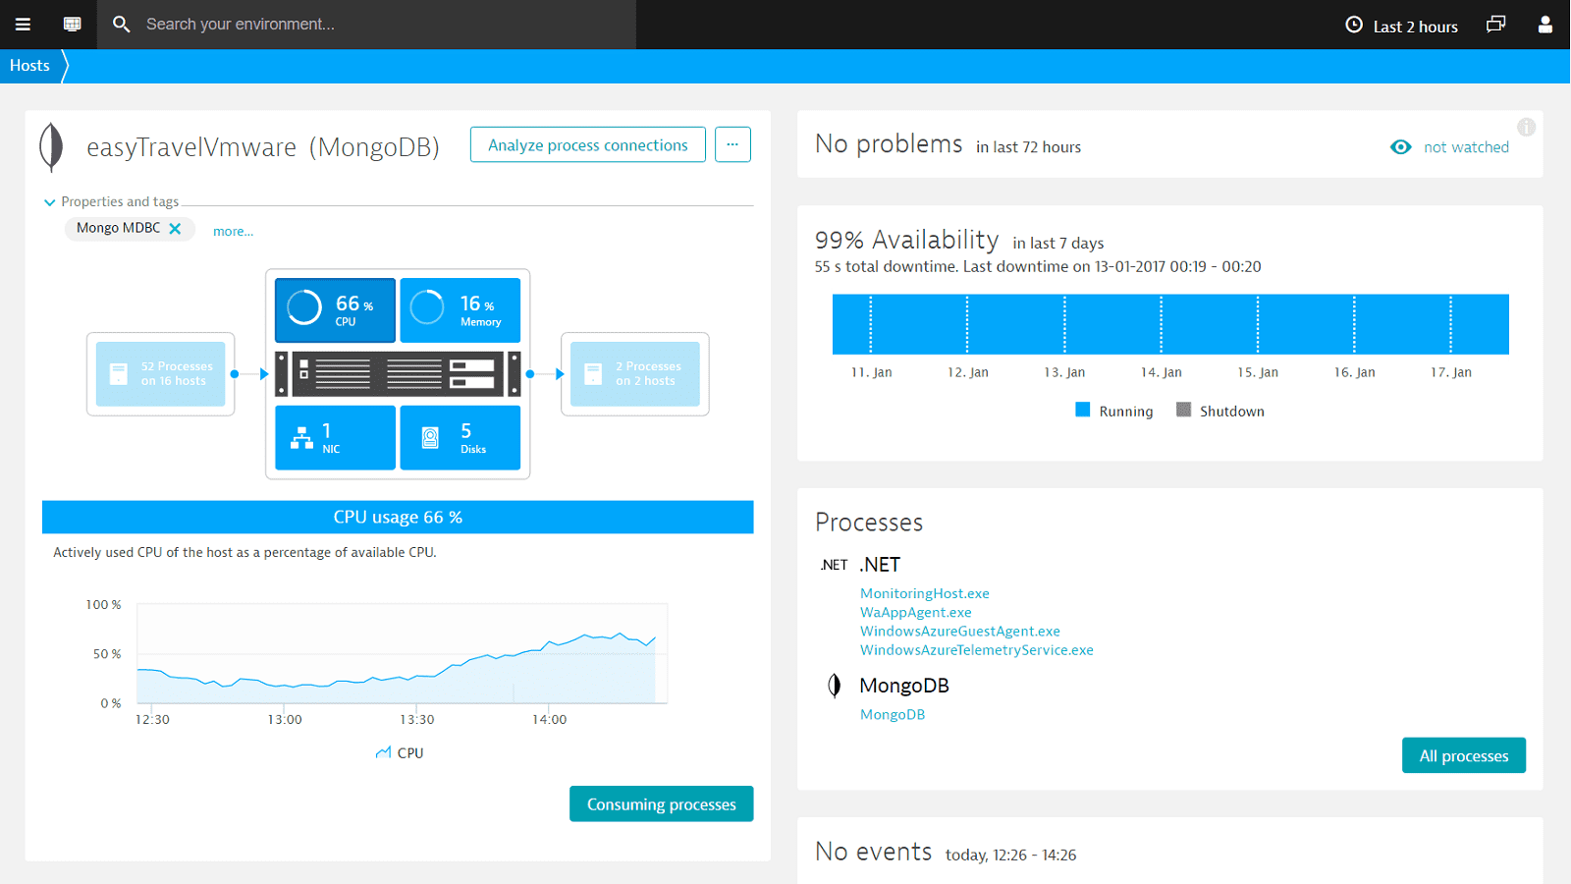Viewport: 1571px width, 884px height.
Task: Click the 2 Processes document icon
Action: (593, 374)
